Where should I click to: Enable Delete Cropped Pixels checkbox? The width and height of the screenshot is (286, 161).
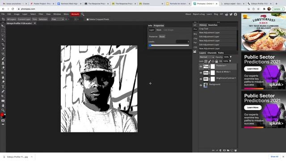tap(88, 19)
